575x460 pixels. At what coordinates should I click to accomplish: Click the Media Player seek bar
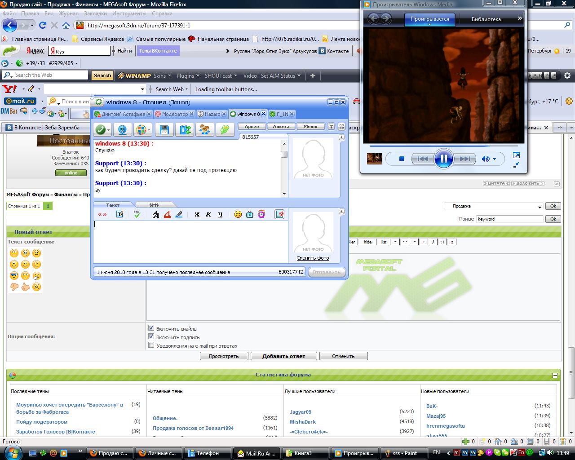443,146
